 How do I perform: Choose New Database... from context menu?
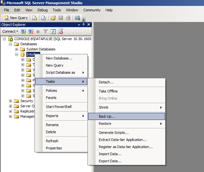click(61, 58)
